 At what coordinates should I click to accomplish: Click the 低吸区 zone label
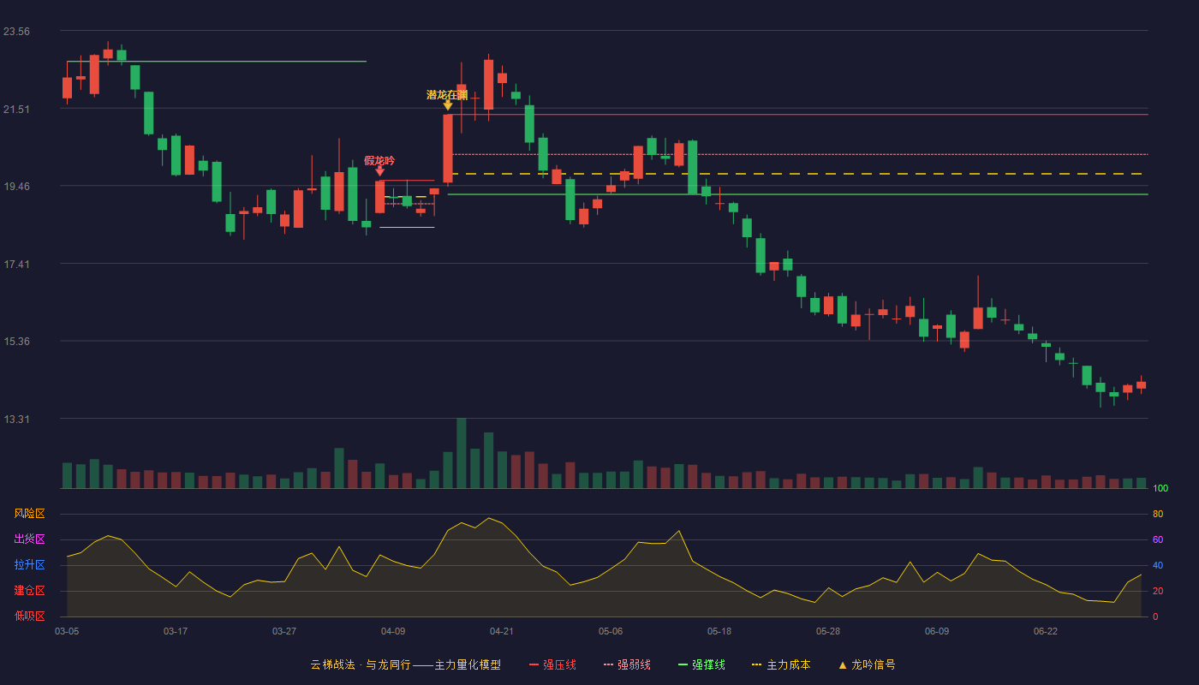pos(29,616)
